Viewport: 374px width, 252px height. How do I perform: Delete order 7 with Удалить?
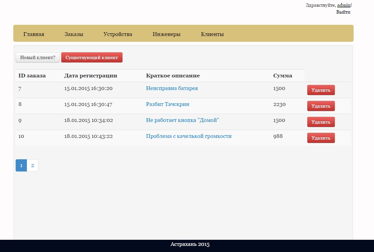pyautogui.click(x=321, y=90)
